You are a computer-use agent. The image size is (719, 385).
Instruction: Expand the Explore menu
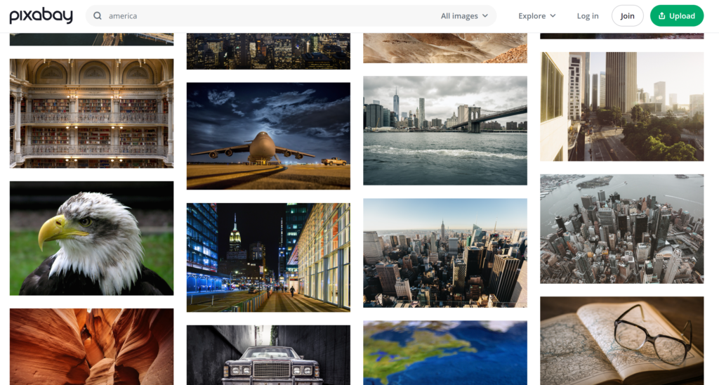pos(537,16)
